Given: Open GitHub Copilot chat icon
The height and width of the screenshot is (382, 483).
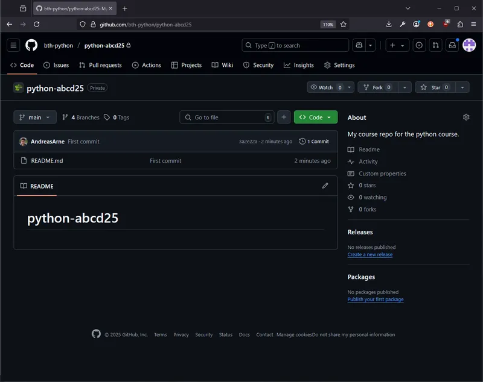Looking at the screenshot, I should pyautogui.click(x=359, y=45).
